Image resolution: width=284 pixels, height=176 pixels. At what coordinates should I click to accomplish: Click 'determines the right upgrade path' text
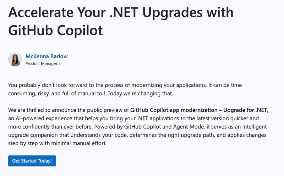click(x=172, y=135)
